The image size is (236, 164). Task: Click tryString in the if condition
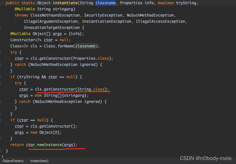pyautogui.click(x=29, y=77)
